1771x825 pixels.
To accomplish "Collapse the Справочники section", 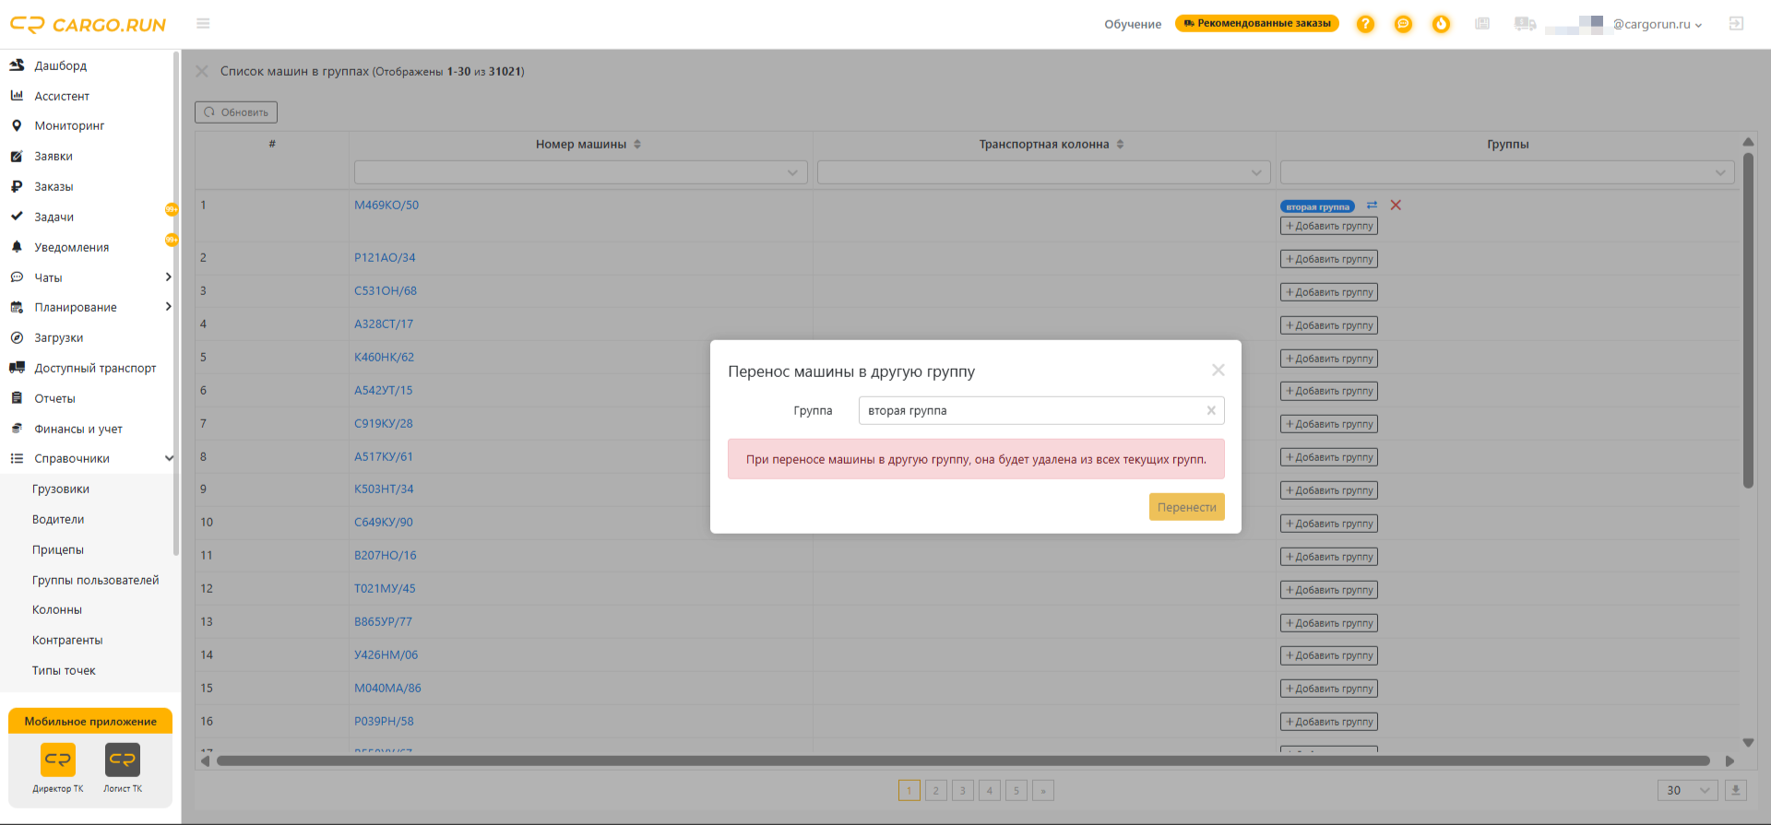I will pos(169,459).
